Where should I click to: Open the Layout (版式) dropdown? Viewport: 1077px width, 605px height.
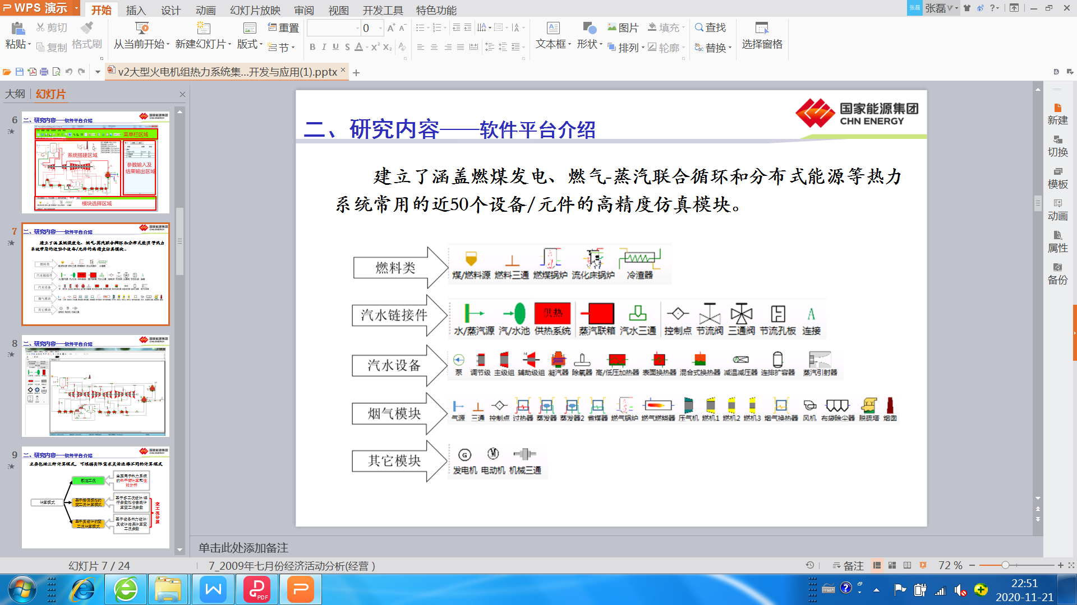[250, 44]
